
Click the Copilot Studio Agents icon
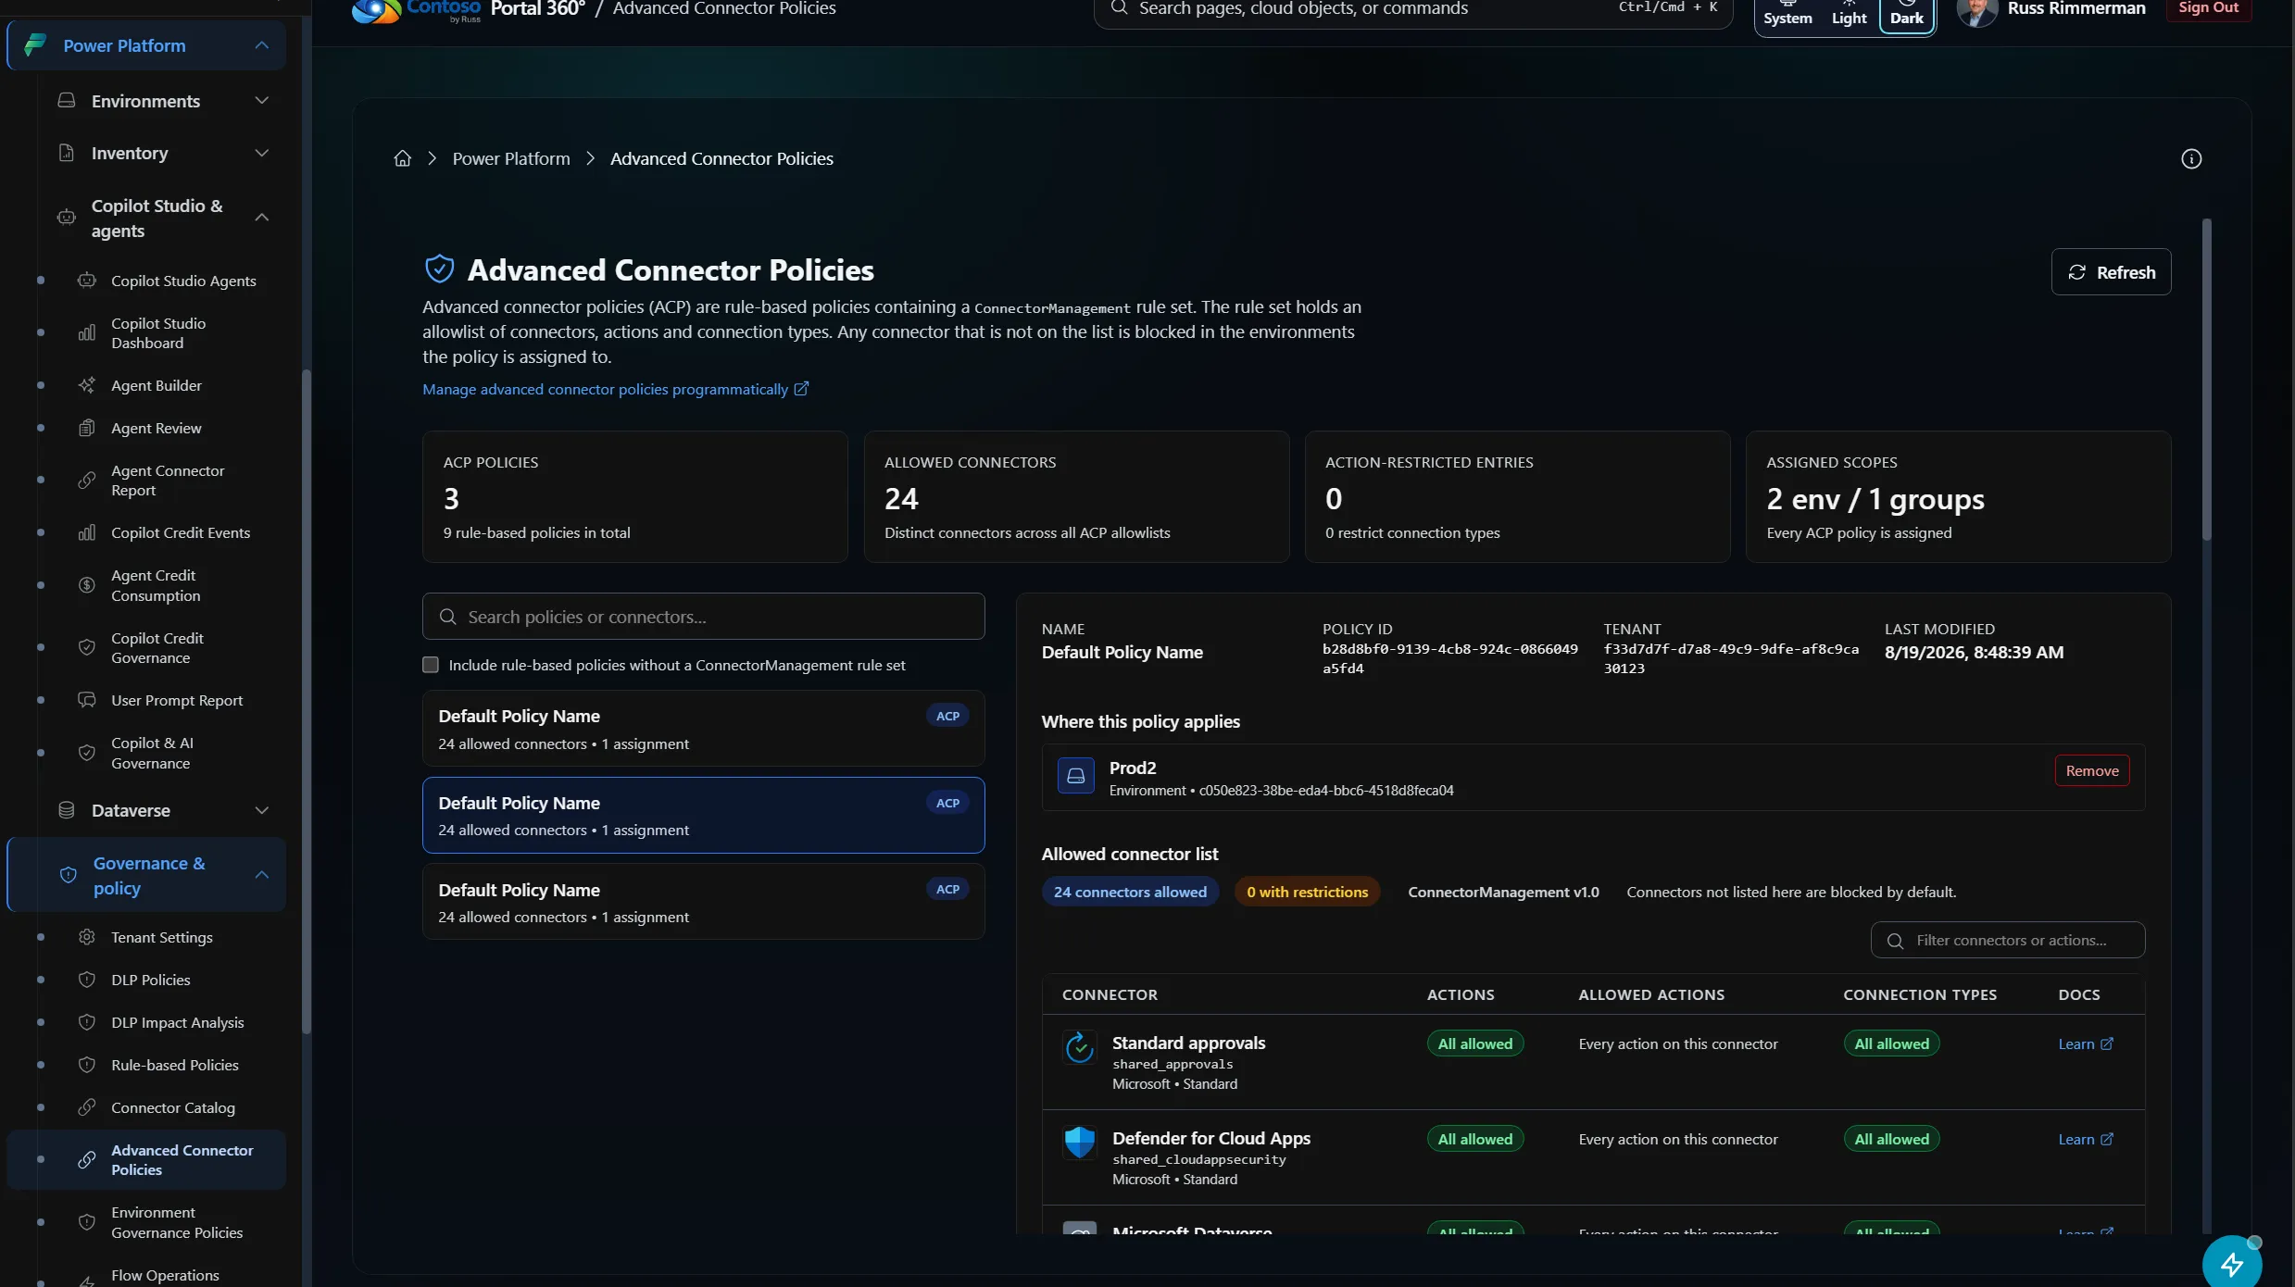point(87,281)
